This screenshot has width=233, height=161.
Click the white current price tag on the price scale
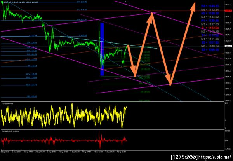click(228, 46)
